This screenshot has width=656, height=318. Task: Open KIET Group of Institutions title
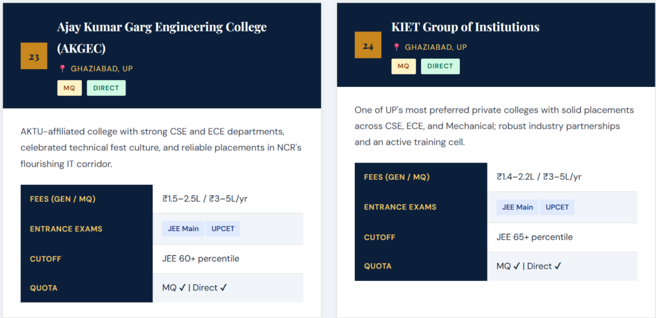click(465, 27)
